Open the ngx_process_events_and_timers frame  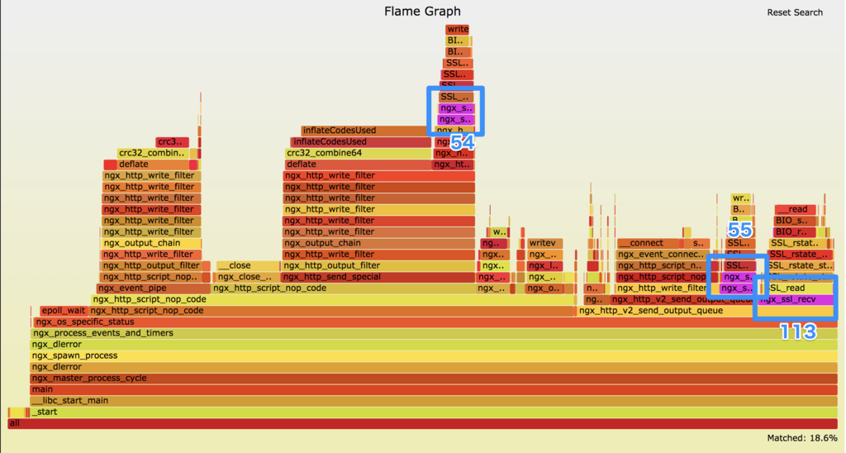tap(434, 333)
